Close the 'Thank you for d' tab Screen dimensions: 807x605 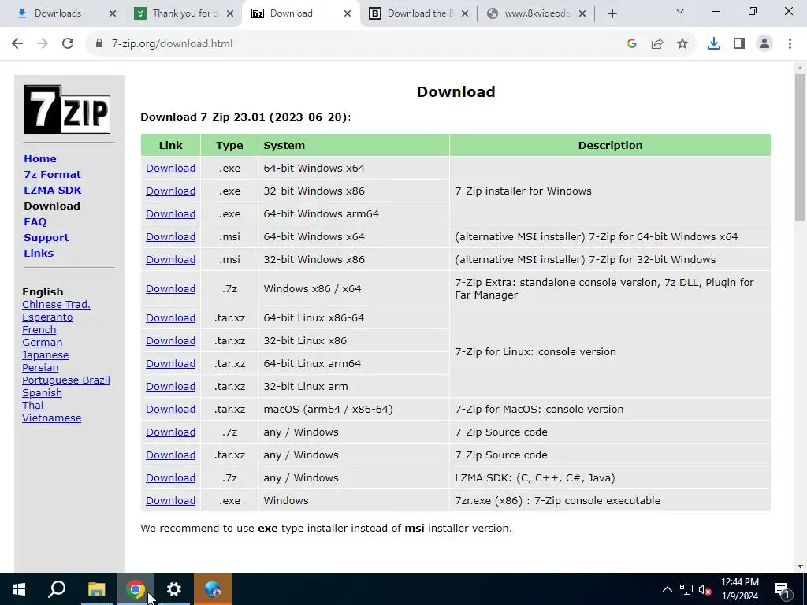click(230, 14)
